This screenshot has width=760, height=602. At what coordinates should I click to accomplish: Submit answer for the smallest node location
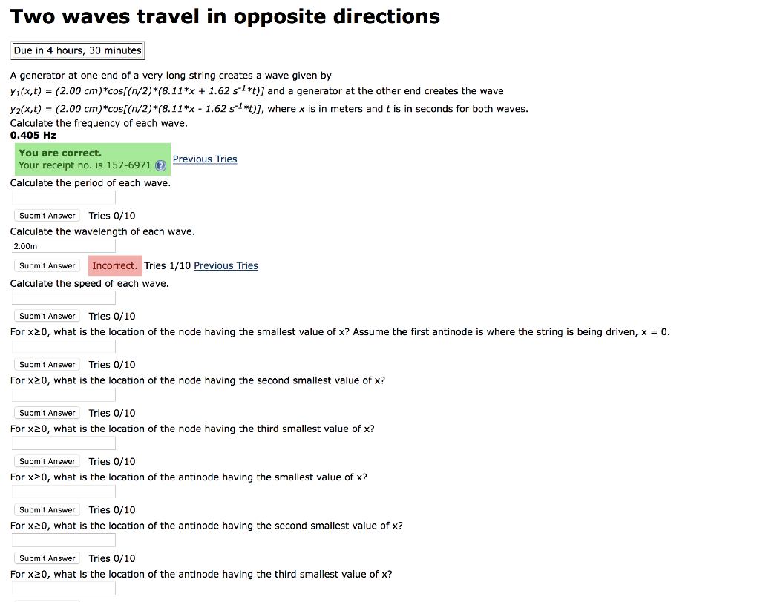46,364
